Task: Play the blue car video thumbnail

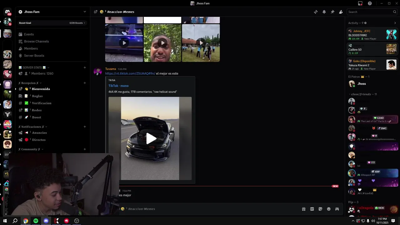Action: 124,43
